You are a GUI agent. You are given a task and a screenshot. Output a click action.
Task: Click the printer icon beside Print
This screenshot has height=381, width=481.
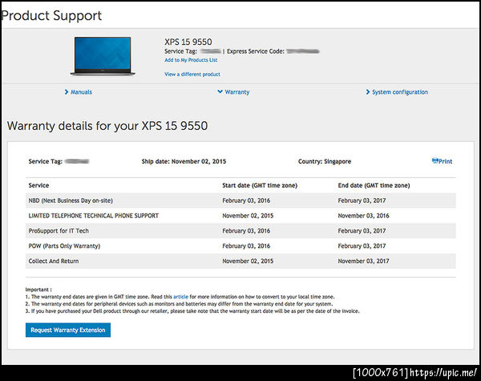click(x=435, y=160)
